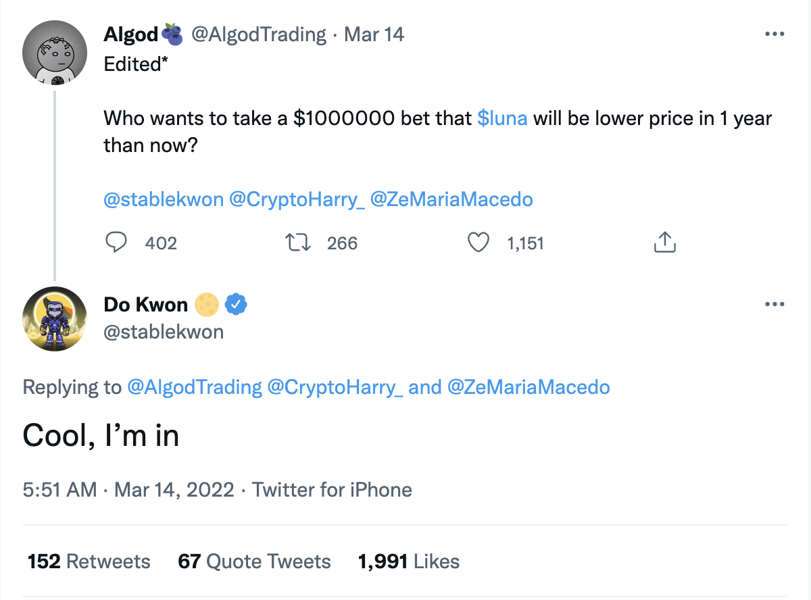
Task: View the 67 Quote Tweets list
Action: (254, 561)
